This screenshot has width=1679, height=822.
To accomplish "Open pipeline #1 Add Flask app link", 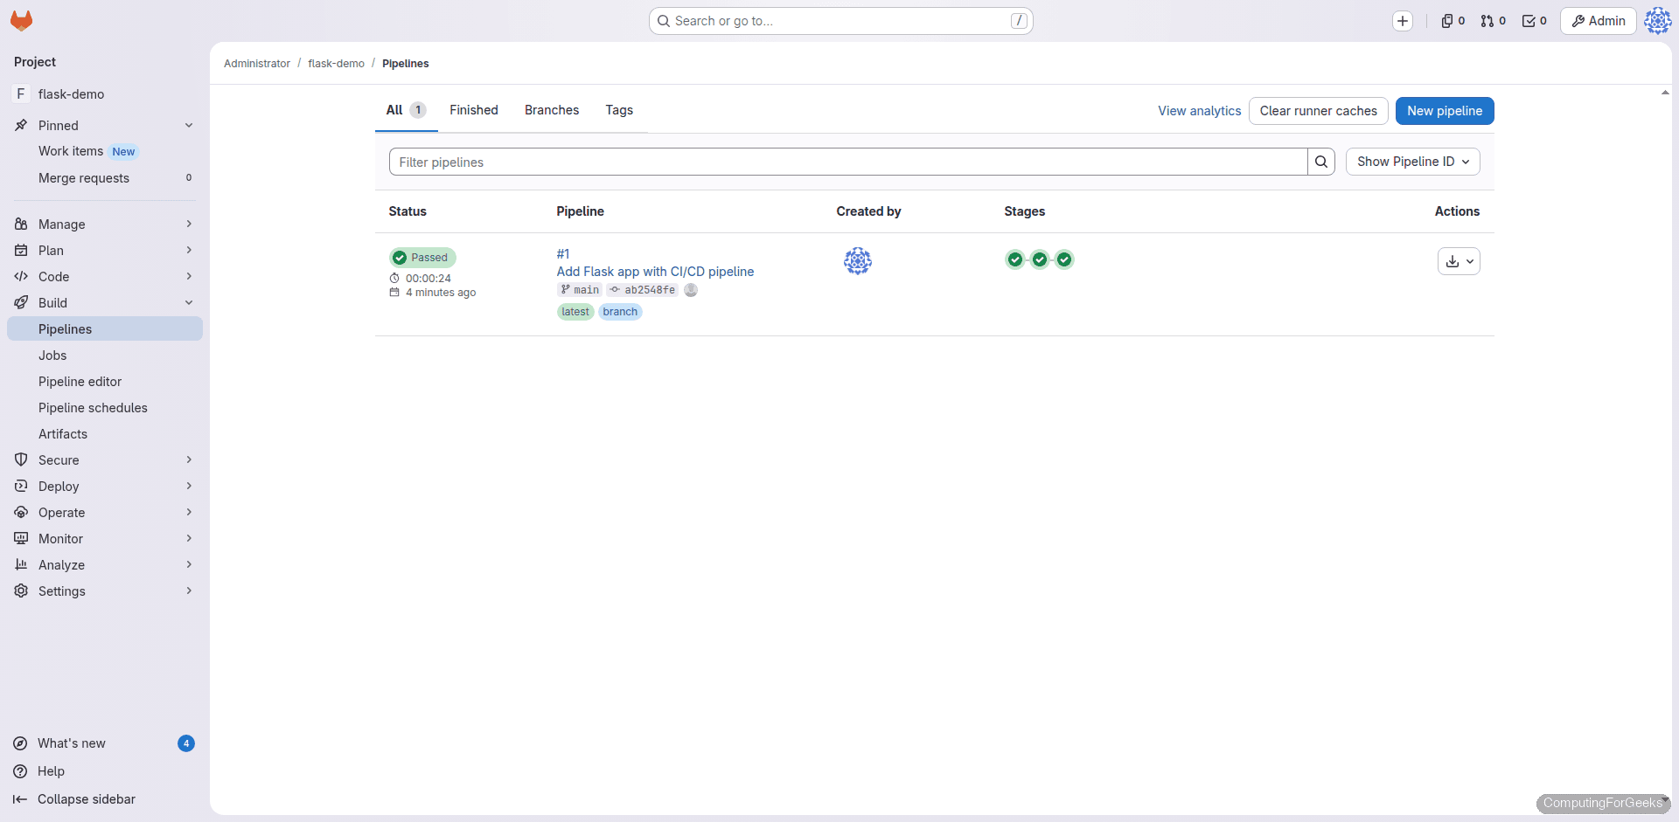I will click(x=655, y=271).
